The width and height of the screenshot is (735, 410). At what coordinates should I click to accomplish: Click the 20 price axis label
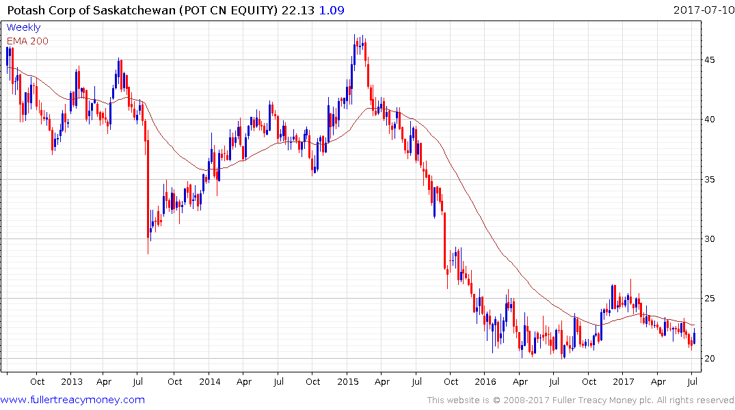click(x=709, y=359)
